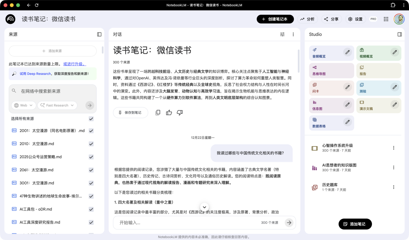
Task: Click the 创建笔记本 button
Action: [x=275, y=19]
